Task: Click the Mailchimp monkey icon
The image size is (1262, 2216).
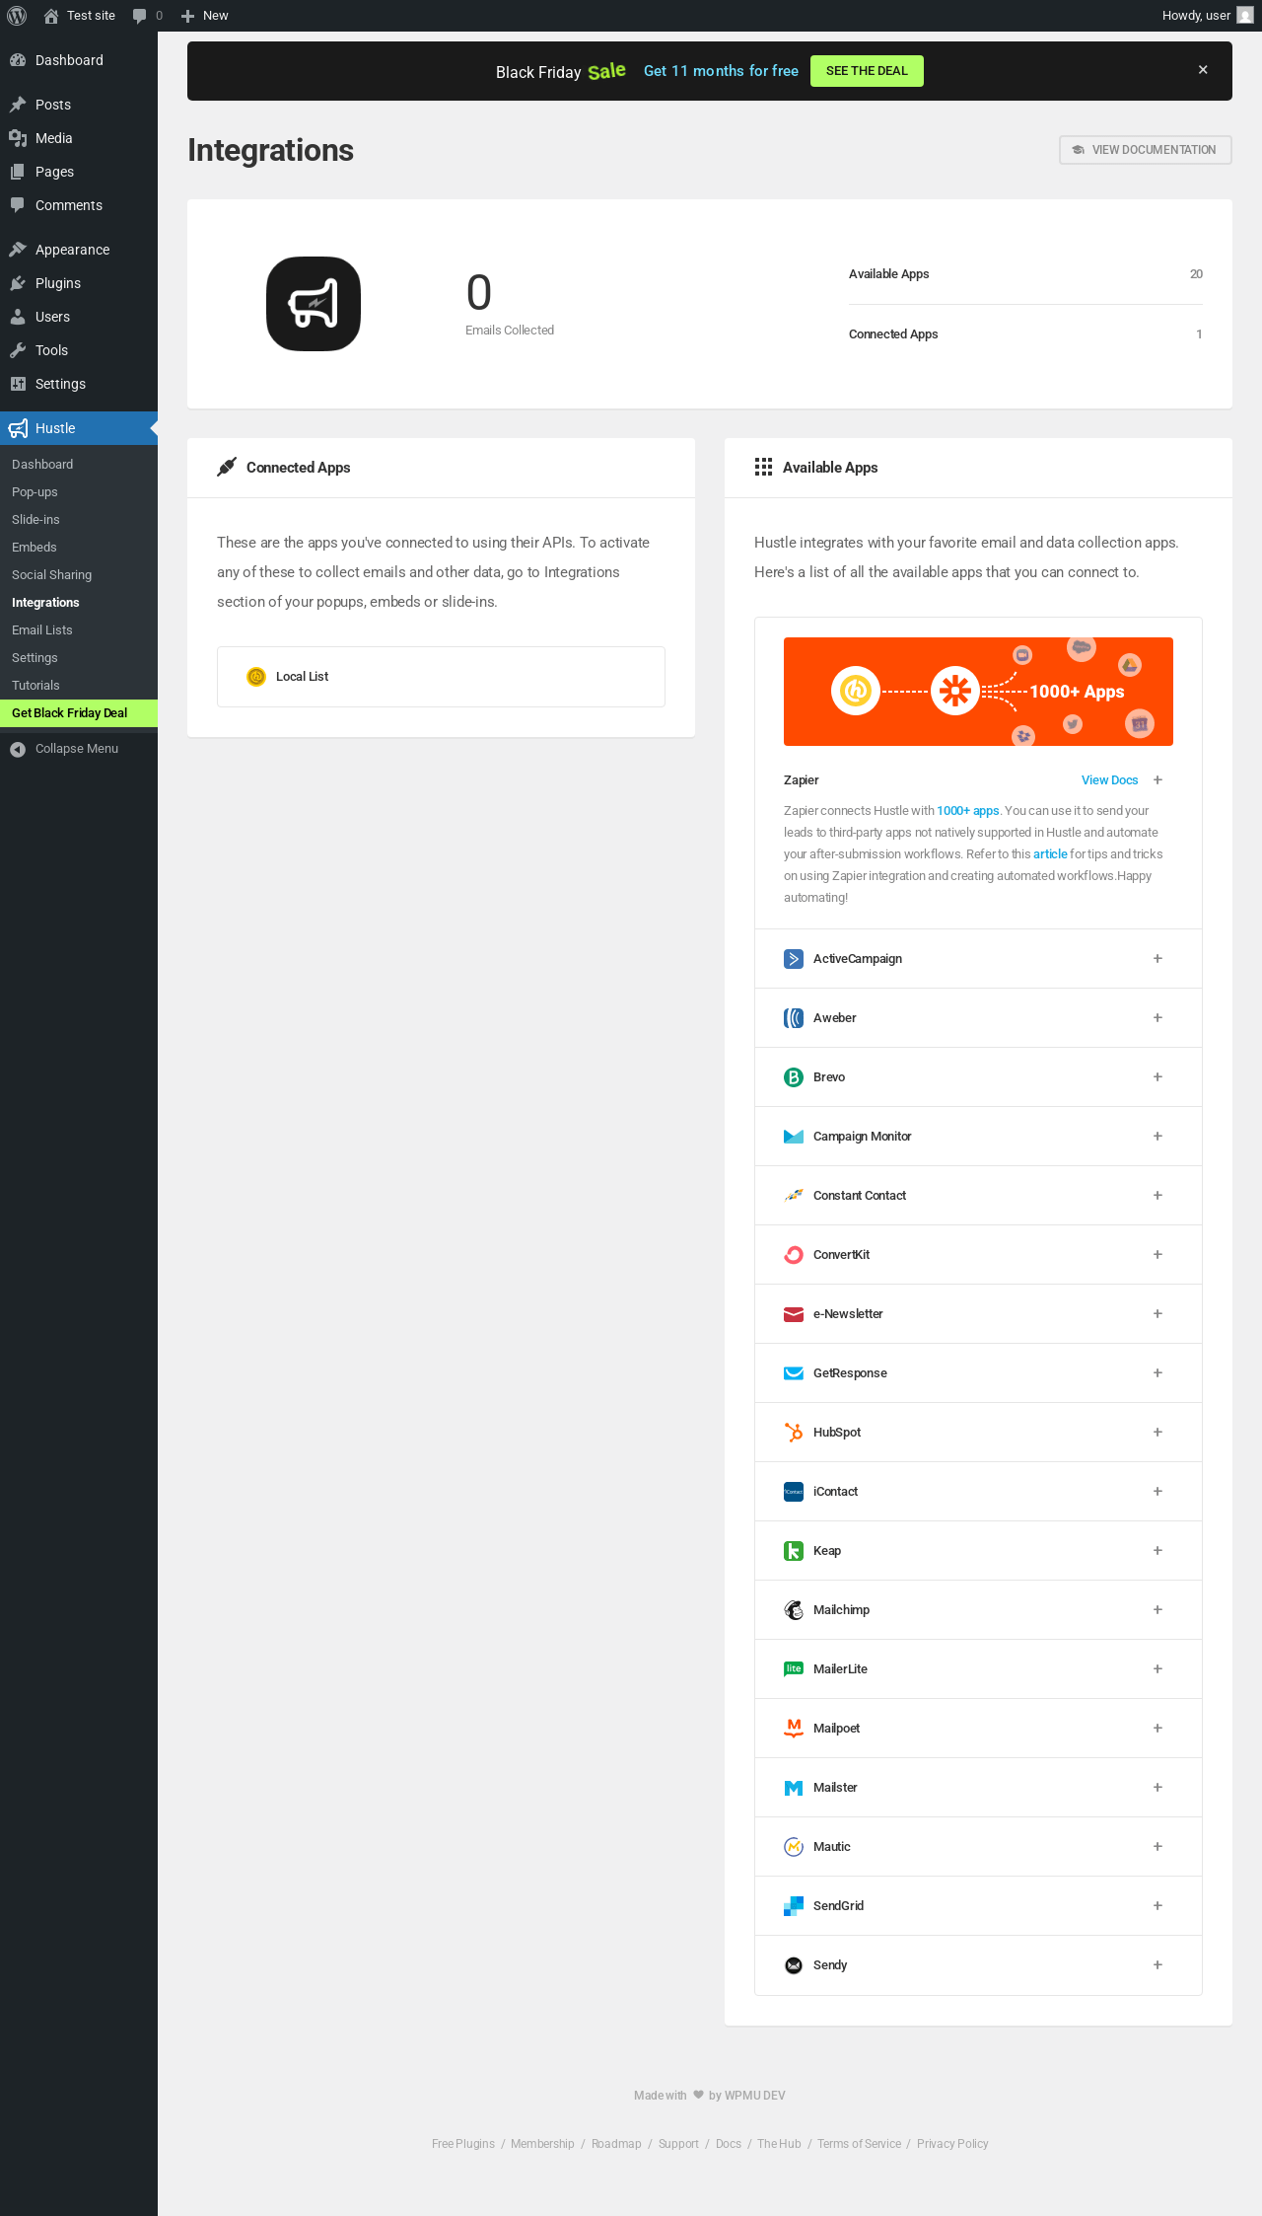Action: point(794,1610)
